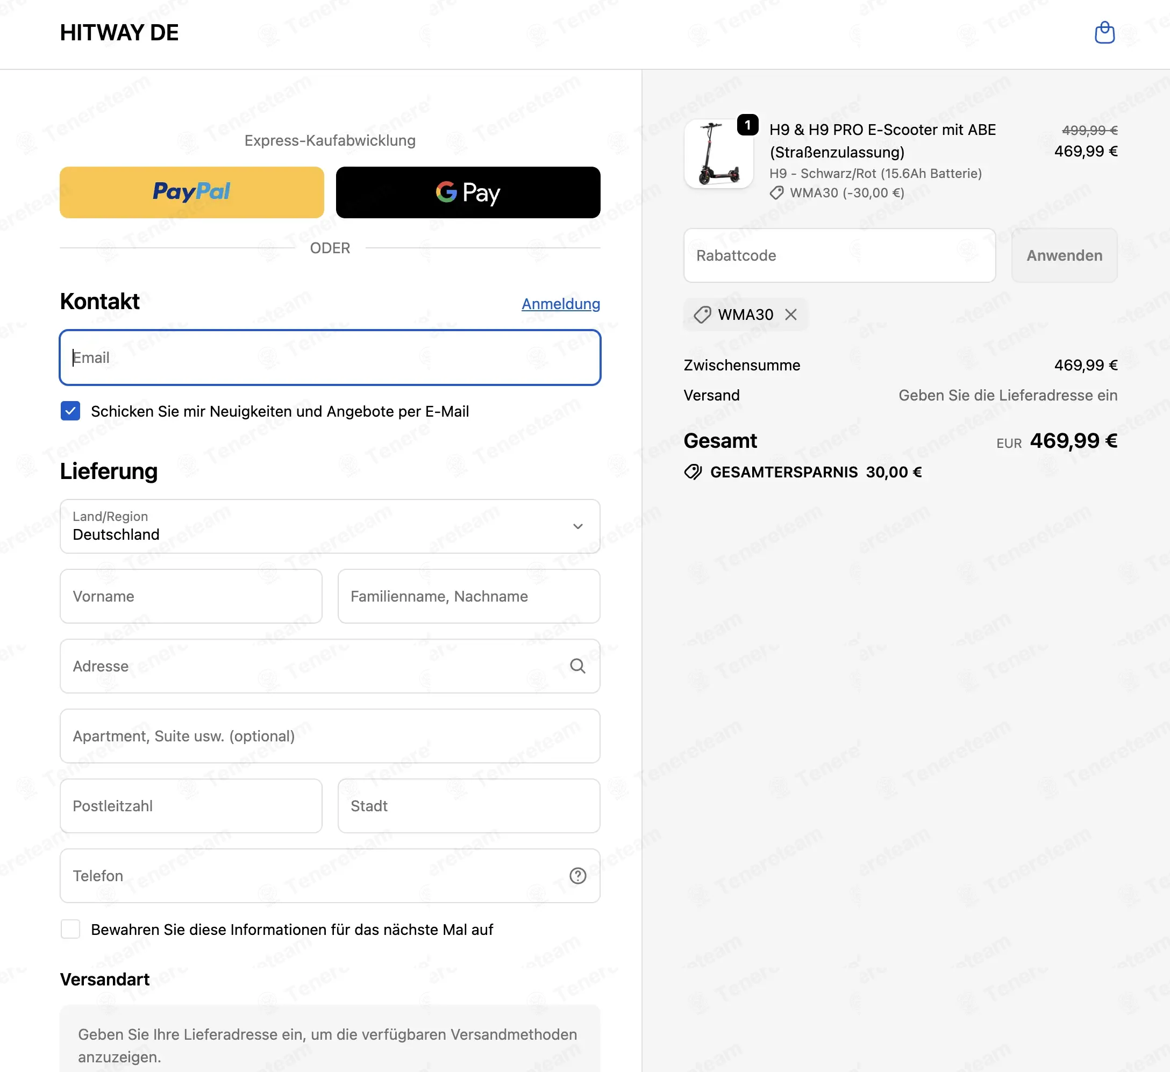1170x1072 pixels.
Task: Click the tag icon beside WMA30 (-30,00 €)
Action: pyautogui.click(x=776, y=192)
